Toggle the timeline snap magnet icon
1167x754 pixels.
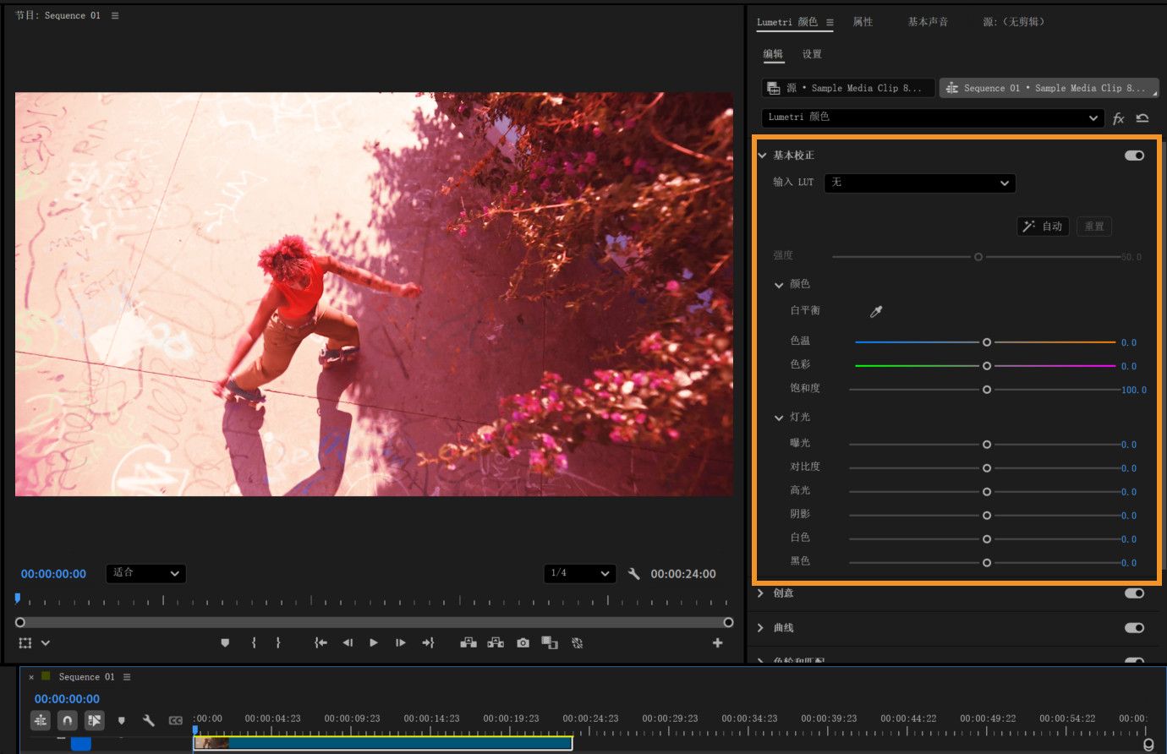click(x=68, y=720)
